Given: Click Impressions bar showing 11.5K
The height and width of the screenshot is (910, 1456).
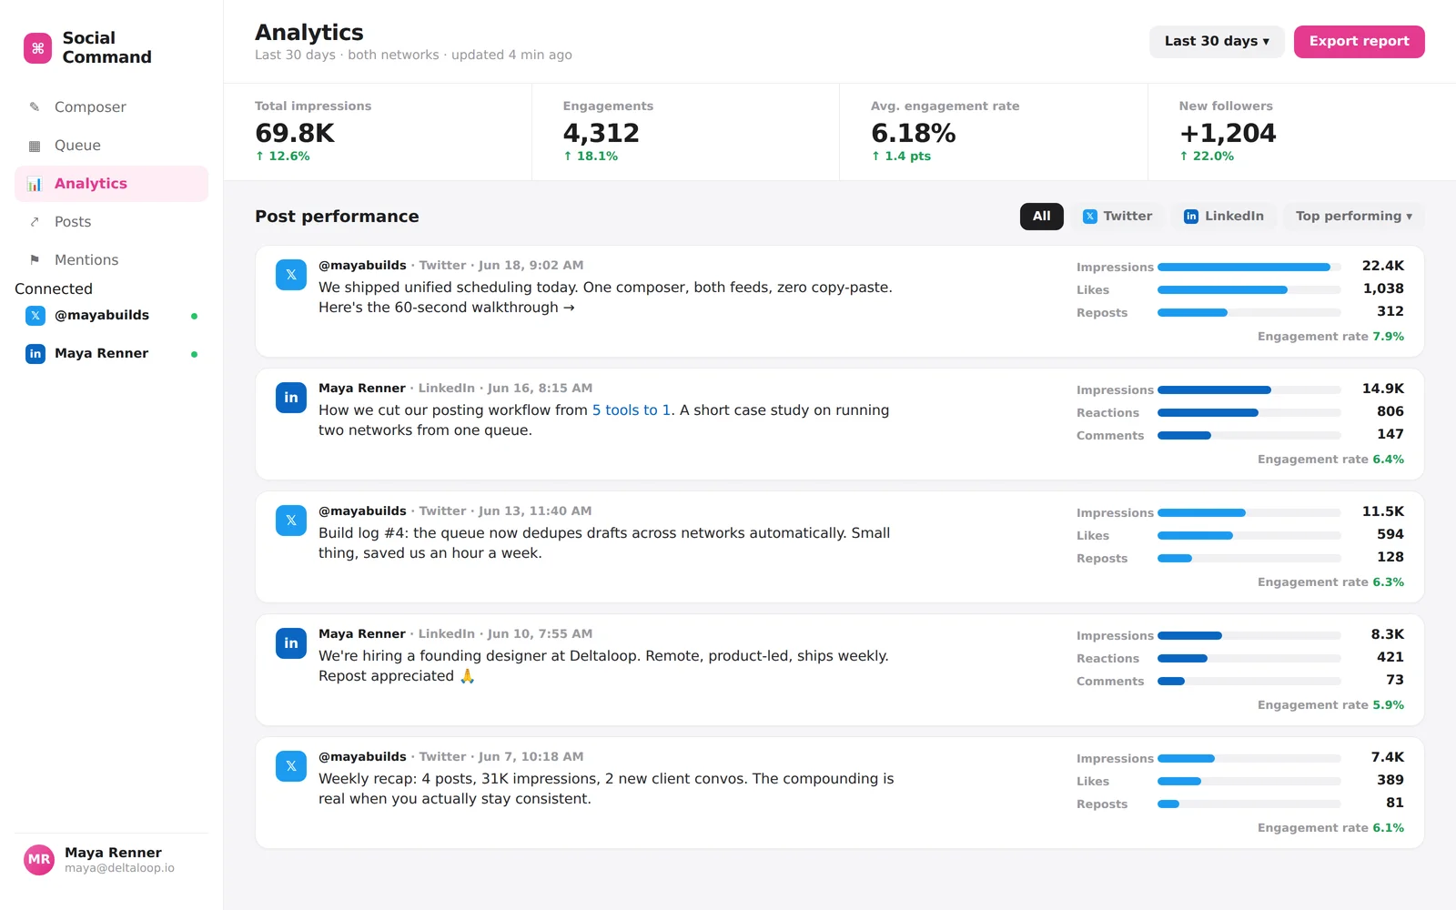Looking at the screenshot, I should click(1249, 513).
